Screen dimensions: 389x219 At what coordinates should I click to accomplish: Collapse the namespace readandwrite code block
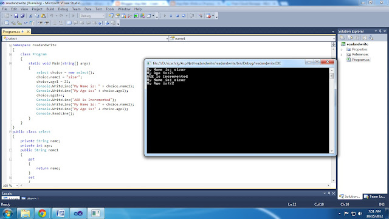click(10, 45)
